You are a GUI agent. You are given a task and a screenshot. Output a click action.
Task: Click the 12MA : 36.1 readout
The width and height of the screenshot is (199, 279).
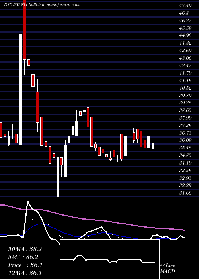point(25,273)
